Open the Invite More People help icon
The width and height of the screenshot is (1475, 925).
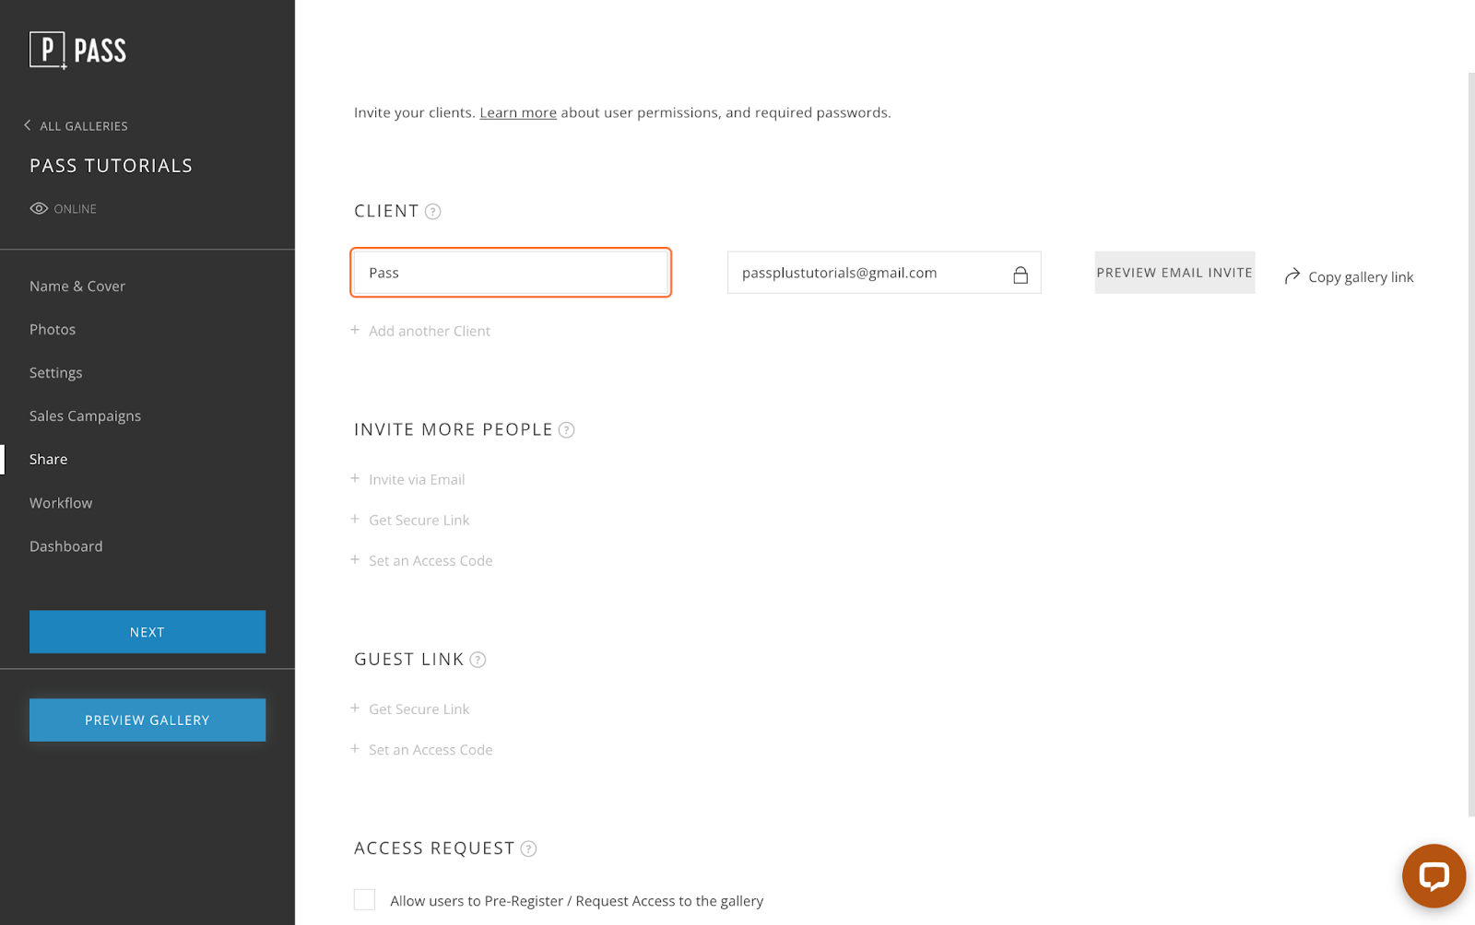567,430
